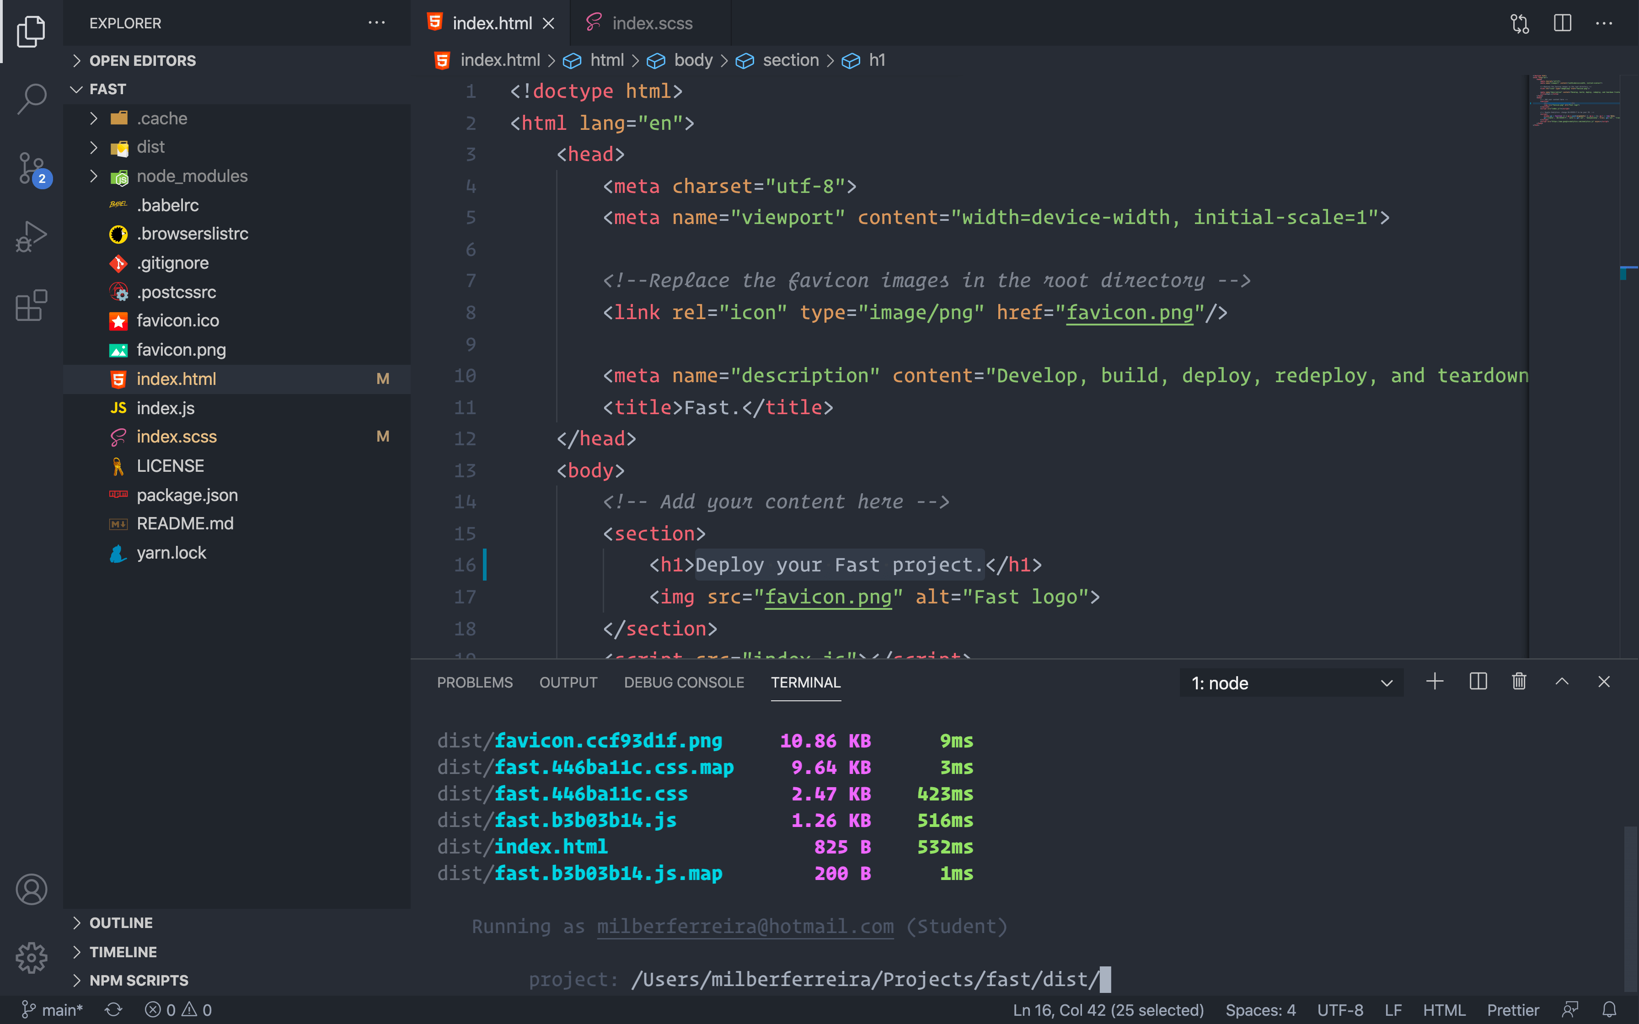Click Open Changes compare icon

tap(1519, 24)
